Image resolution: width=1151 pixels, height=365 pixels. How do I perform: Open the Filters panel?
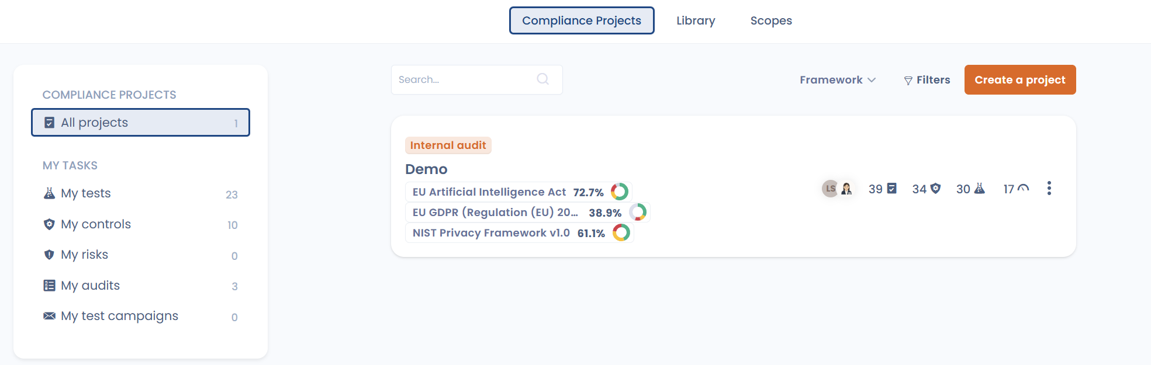pyautogui.click(x=927, y=80)
